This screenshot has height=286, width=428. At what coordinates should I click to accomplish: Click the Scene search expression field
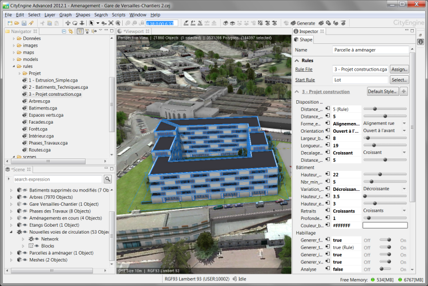tap(58, 179)
